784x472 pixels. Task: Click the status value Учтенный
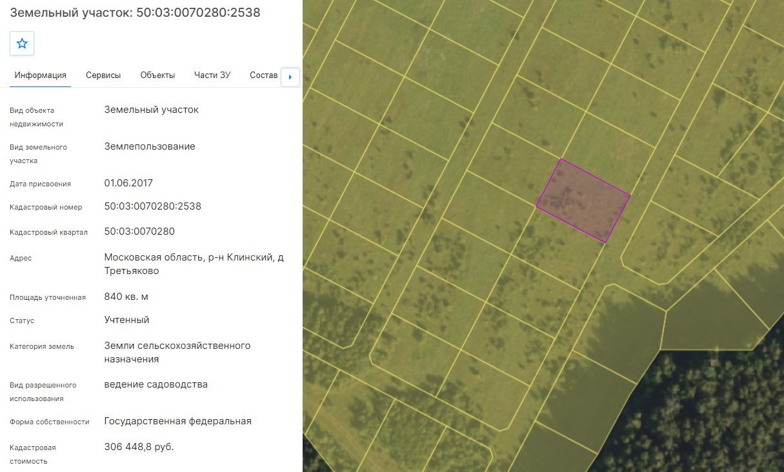click(x=127, y=320)
